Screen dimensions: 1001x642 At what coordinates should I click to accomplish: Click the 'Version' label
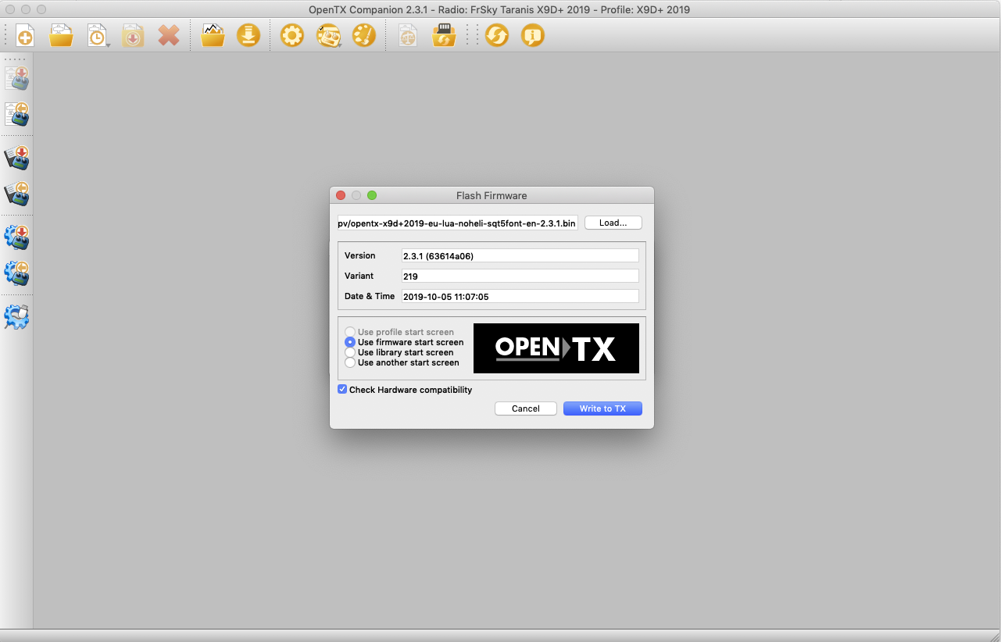pyautogui.click(x=360, y=255)
